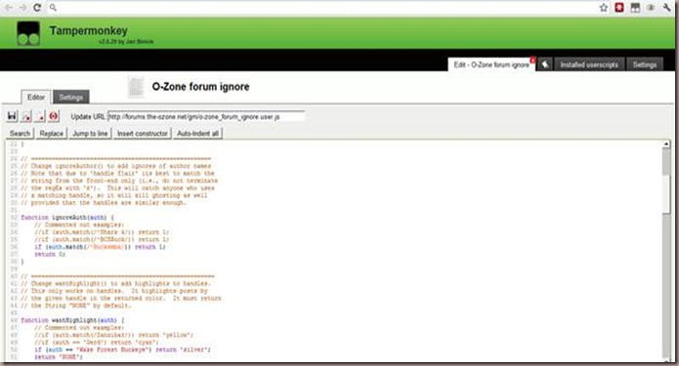
Task: Click inside the Update URL field
Action: (x=206, y=116)
